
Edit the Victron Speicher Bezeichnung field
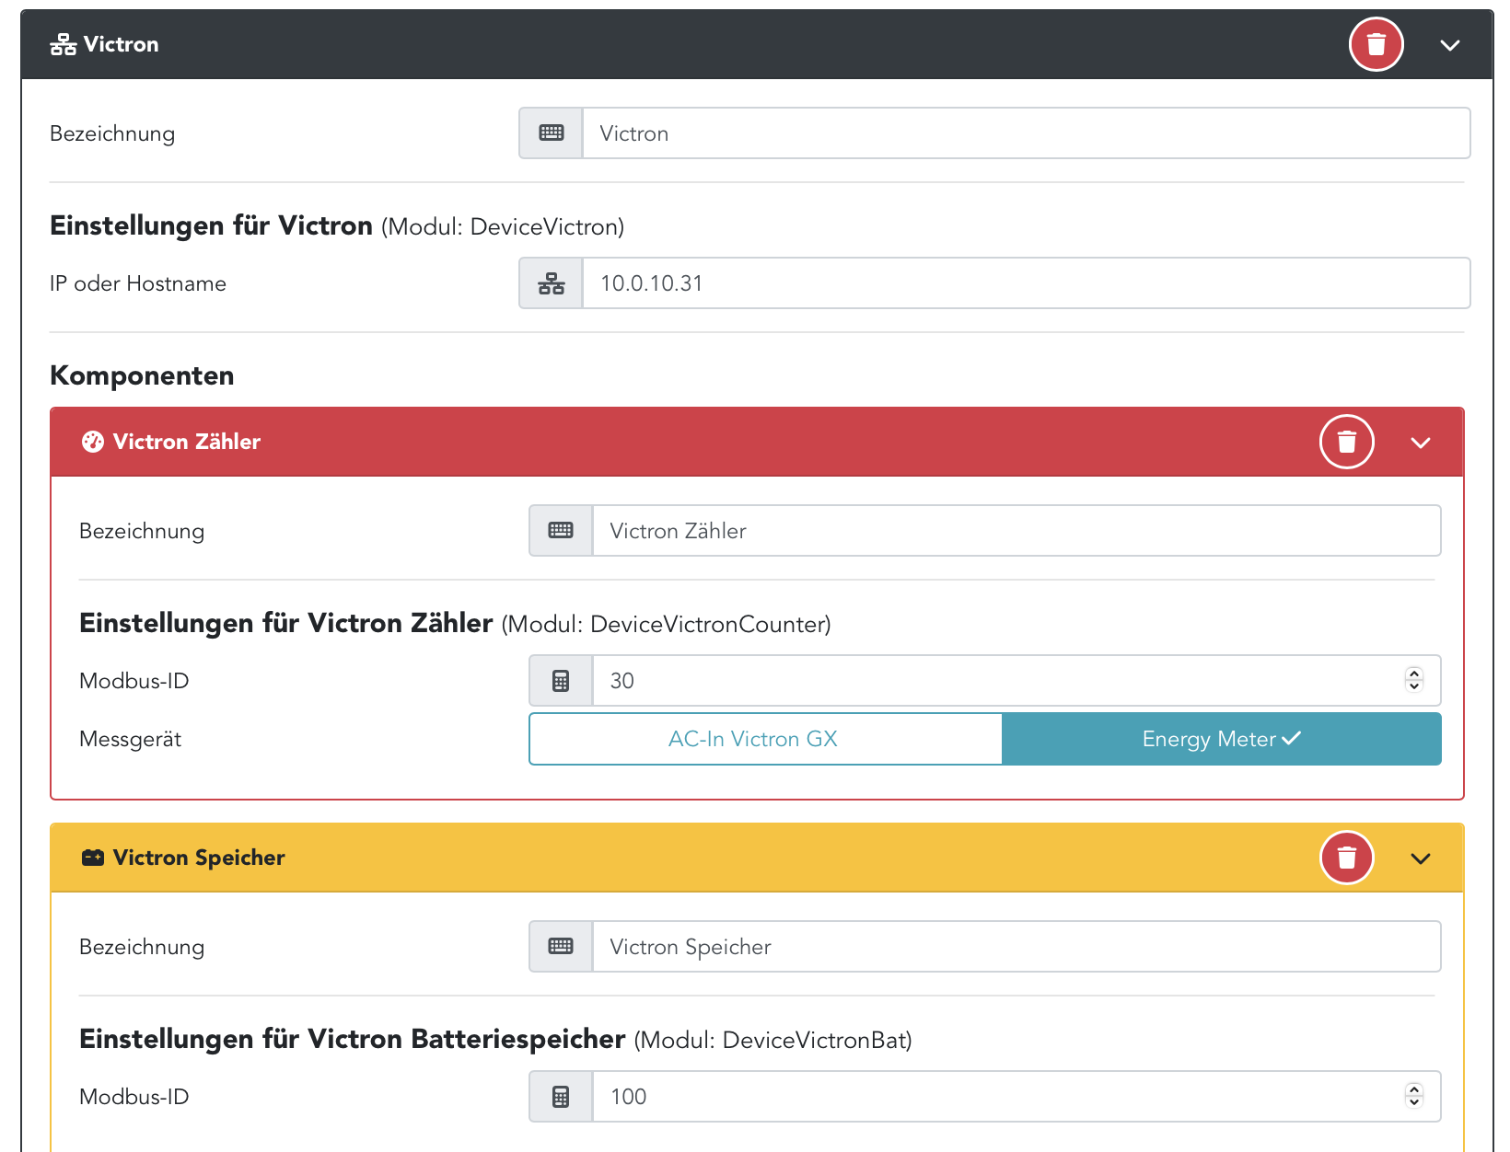click(1016, 947)
